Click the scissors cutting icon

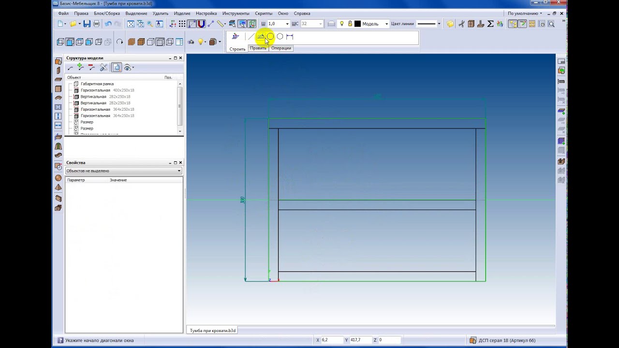(461, 24)
